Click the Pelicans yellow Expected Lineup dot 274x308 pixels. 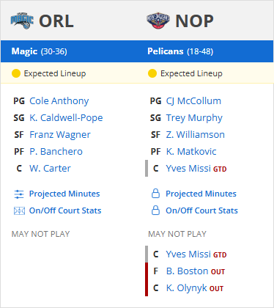tap(152, 73)
